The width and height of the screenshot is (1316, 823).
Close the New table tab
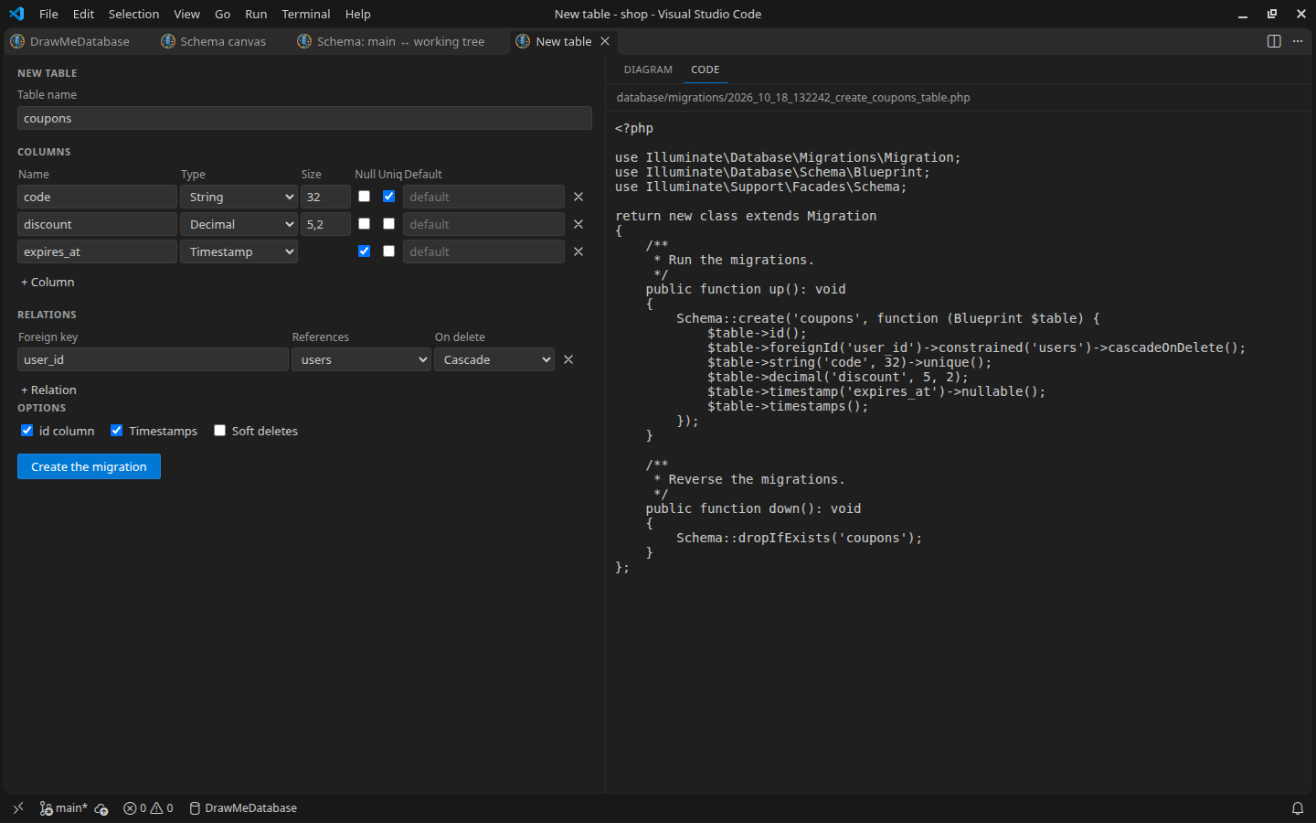pyautogui.click(x=605, y=42)
